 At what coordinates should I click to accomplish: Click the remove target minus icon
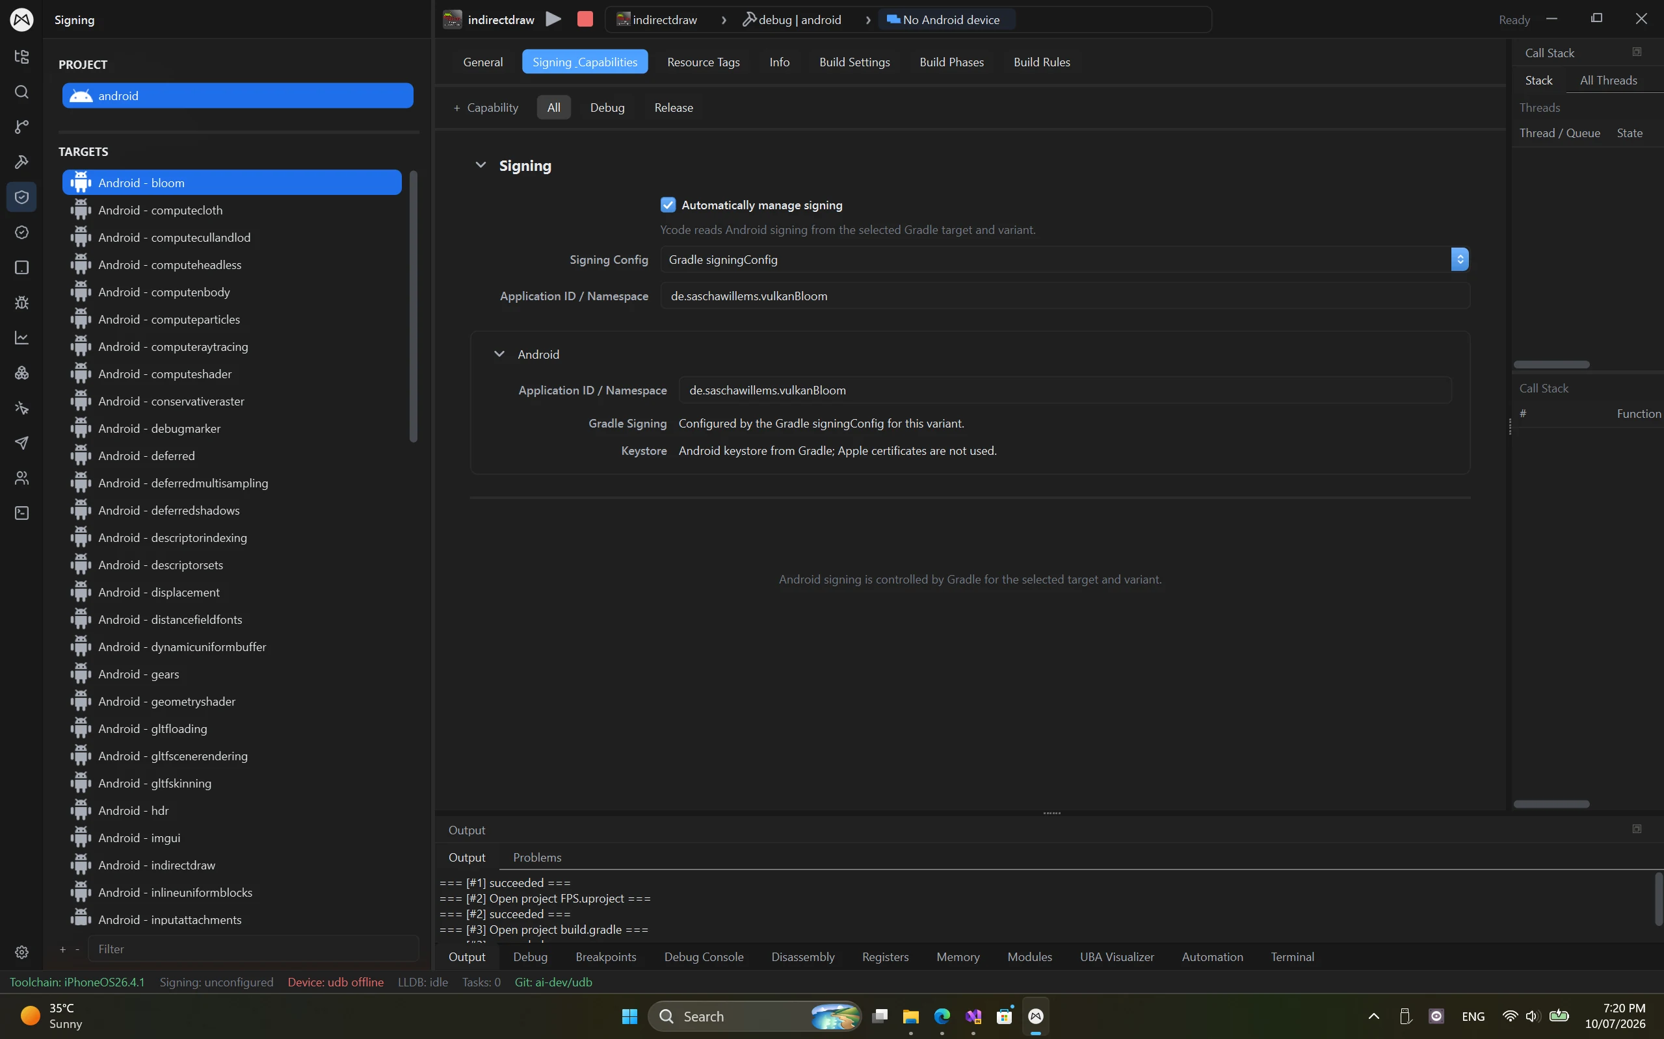[77, 950]
